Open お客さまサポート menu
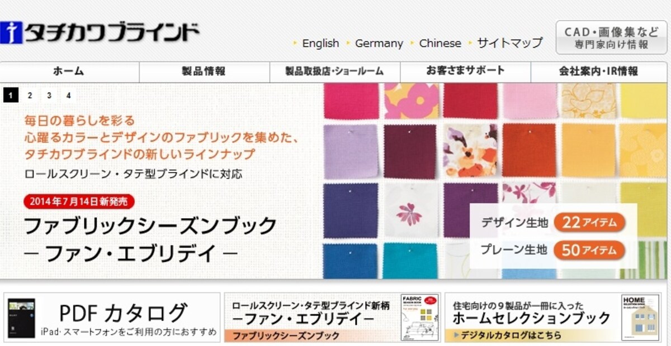The image size is (671, 346). pos(465,71)
